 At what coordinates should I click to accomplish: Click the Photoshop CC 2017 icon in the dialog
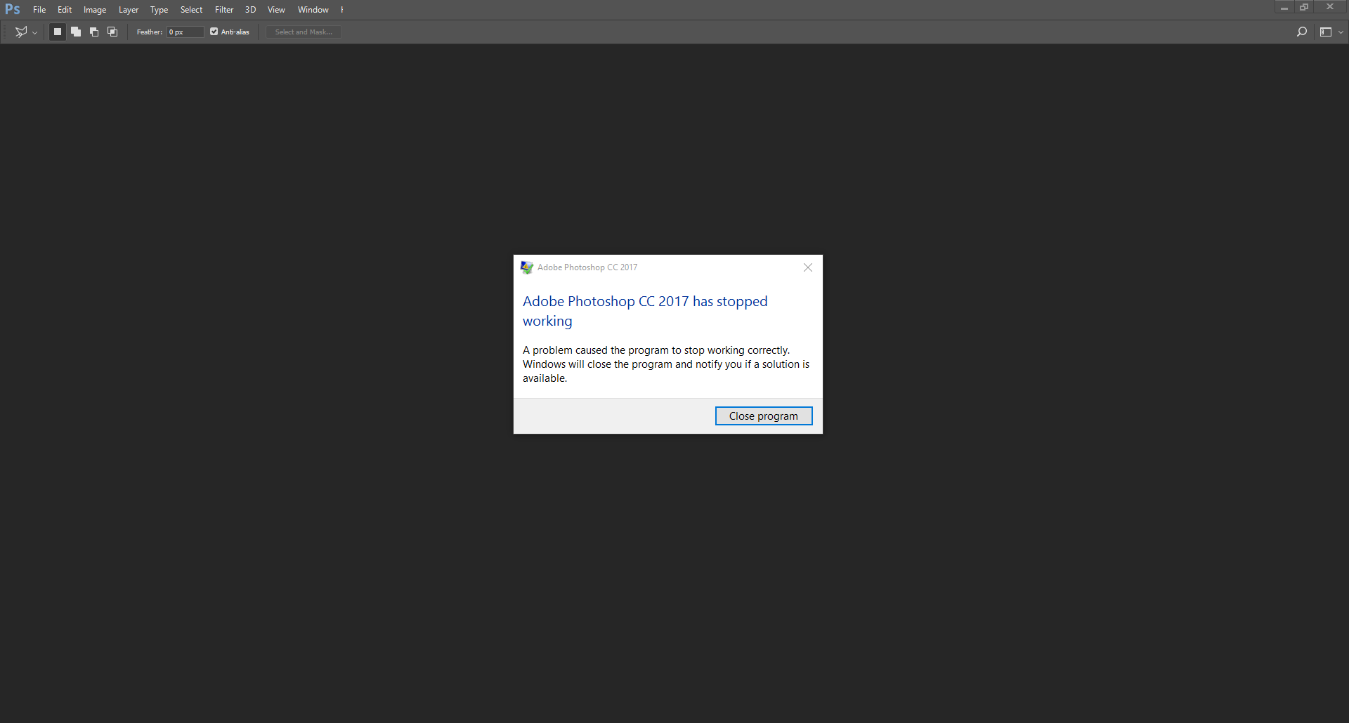526,267
